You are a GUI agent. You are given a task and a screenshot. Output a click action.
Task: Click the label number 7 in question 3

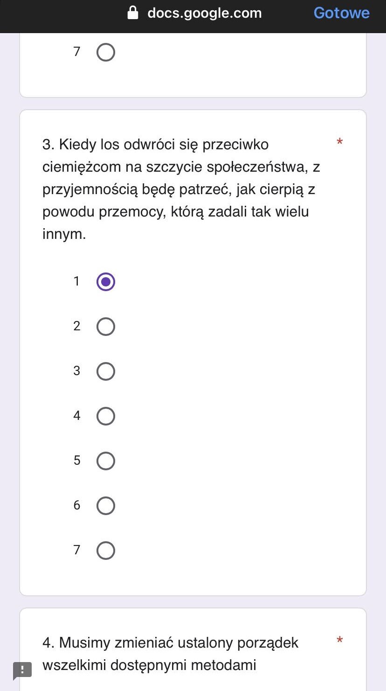(76, 550)
